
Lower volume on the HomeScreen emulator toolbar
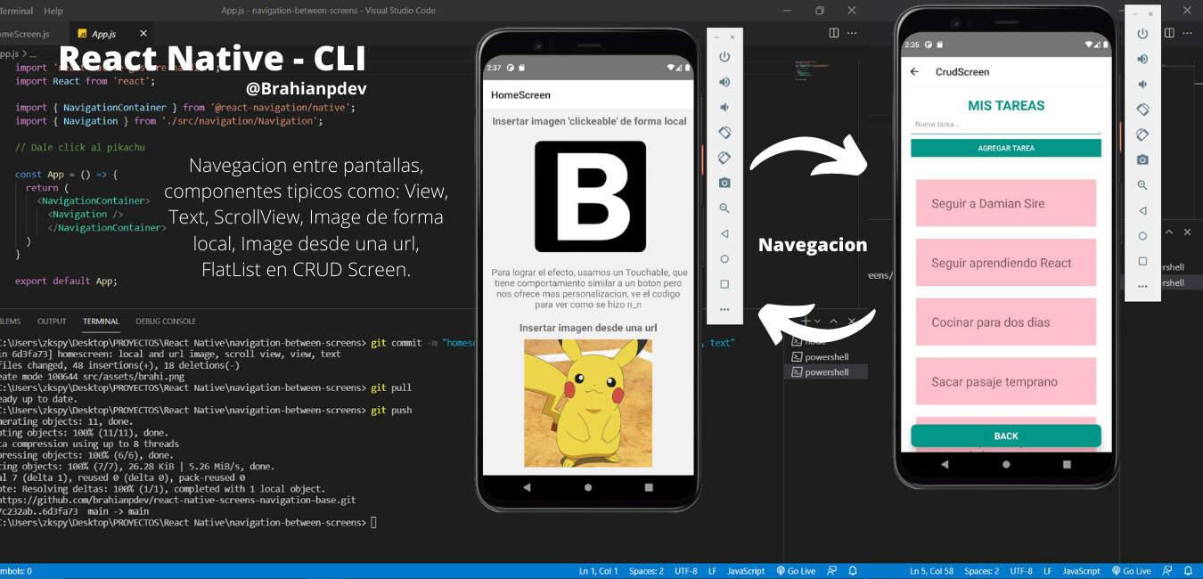[x=724, y=107]
